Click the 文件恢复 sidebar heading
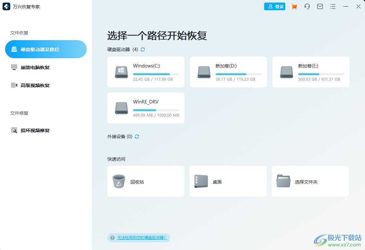The height and width of the screenshot is (250, 365). [19, 33]
